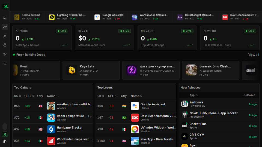This screenshot has height=147, width=262.
Task: Click Top Gainers panel heading
Action: coord(23,88)
